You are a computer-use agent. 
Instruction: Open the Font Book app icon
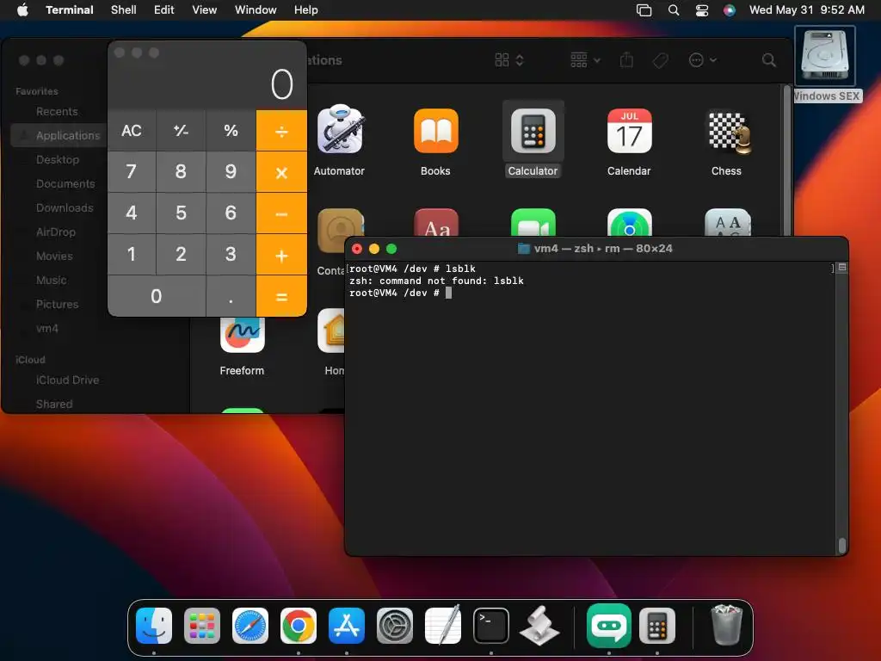click(727, 223)
